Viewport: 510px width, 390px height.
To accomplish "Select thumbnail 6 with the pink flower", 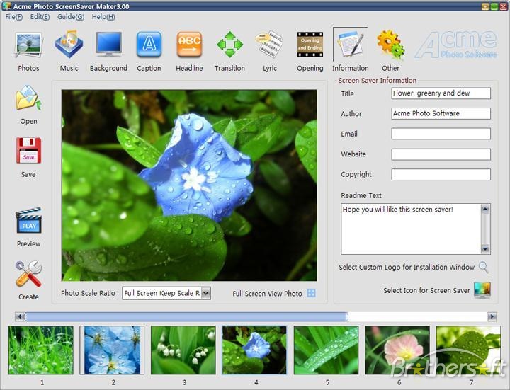I will click(397, 350).
